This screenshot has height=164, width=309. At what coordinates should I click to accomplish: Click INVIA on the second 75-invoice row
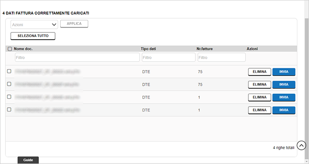(x=284, y=84)
